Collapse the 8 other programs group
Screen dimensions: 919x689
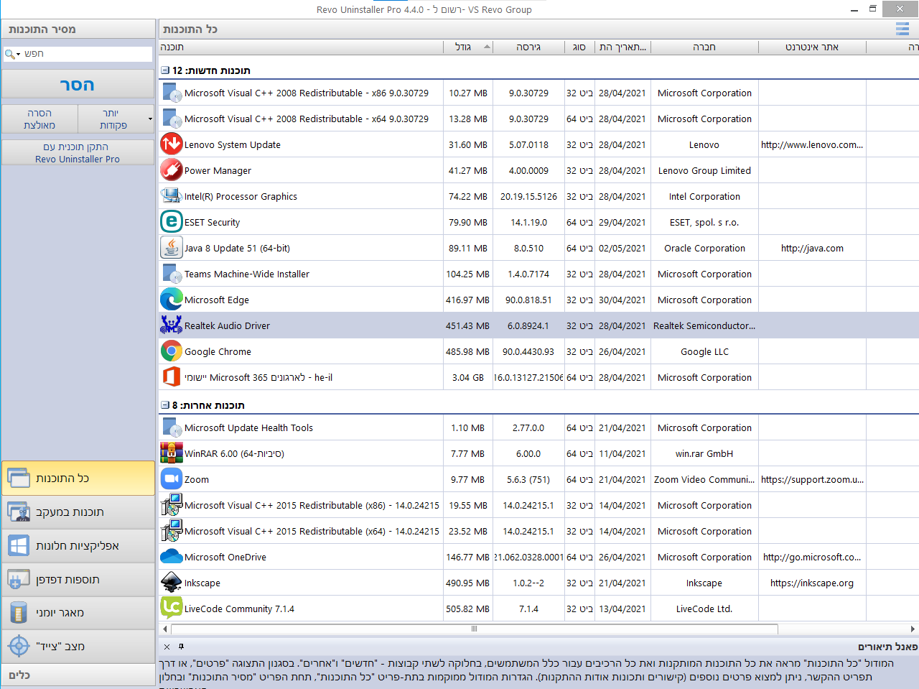click(165, 405)
